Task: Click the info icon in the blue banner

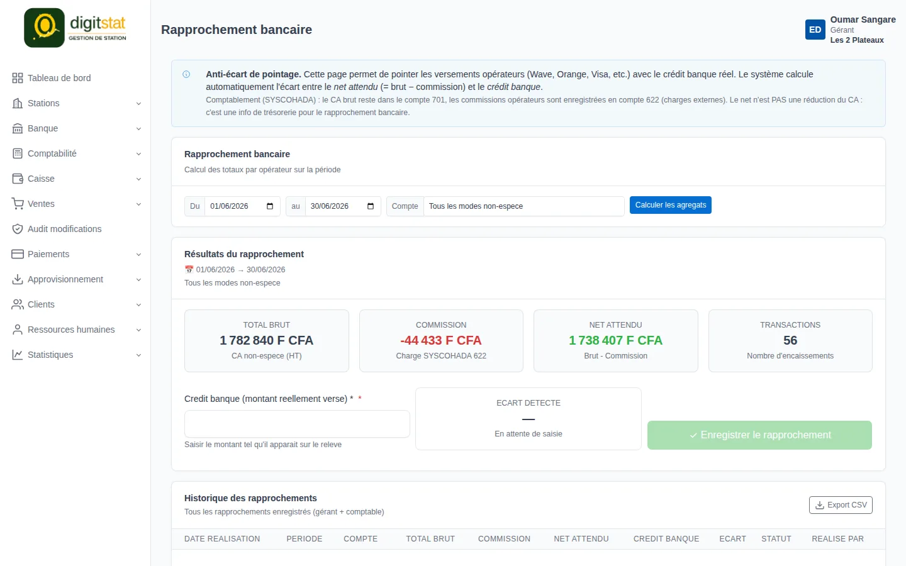Action: [x=186, y=74]
